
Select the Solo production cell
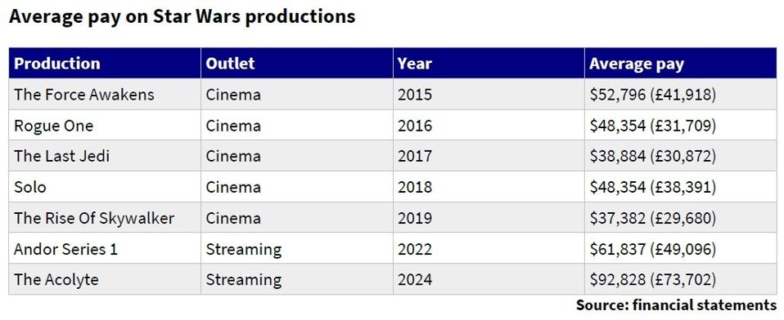click(105, 187)
